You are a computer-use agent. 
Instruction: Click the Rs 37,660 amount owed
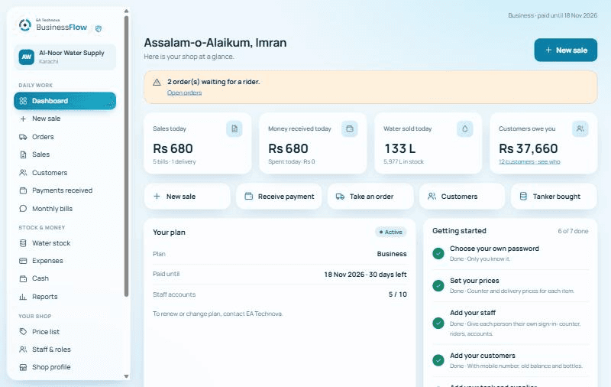click(529, 148)
